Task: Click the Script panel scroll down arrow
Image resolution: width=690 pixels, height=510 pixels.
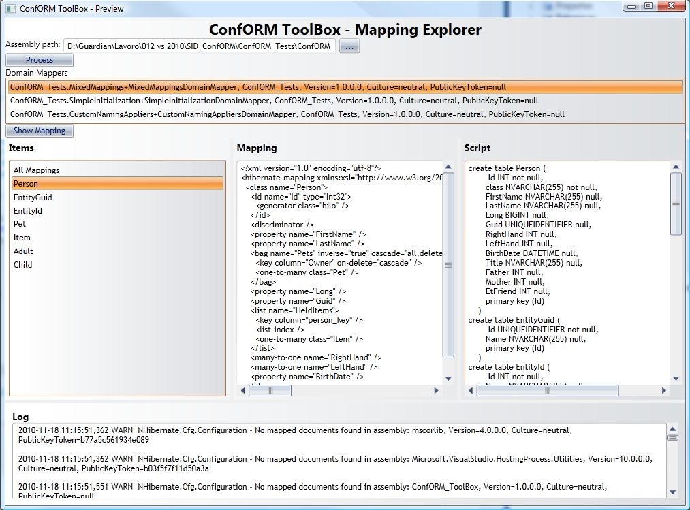Action: pos(676,379)
